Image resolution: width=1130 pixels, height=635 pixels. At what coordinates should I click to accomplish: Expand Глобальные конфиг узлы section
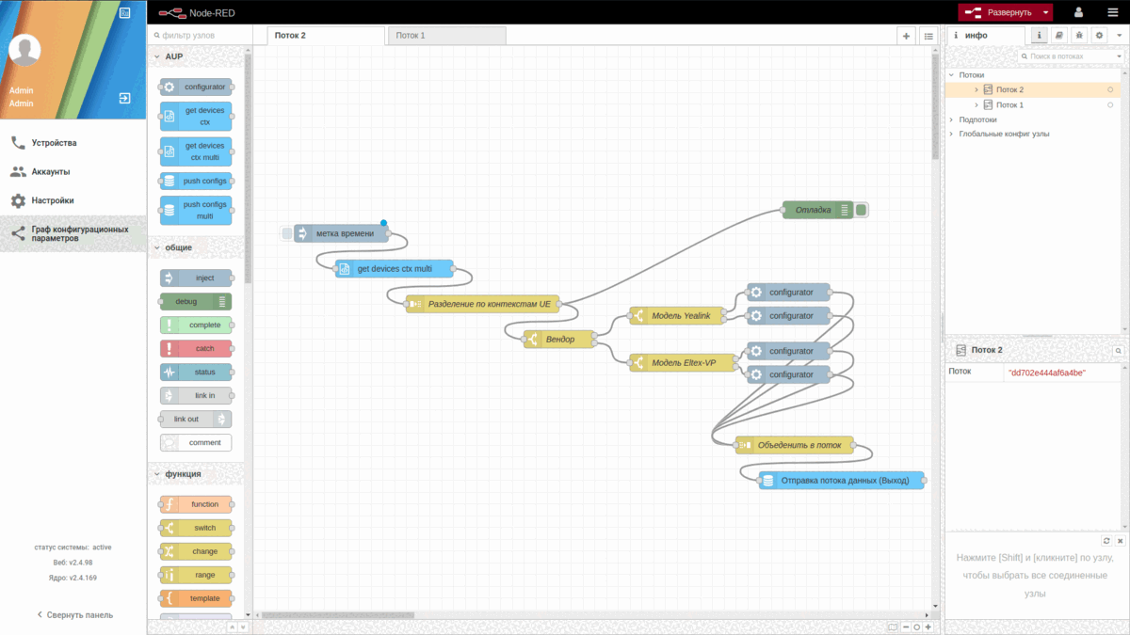click(951, 134)
